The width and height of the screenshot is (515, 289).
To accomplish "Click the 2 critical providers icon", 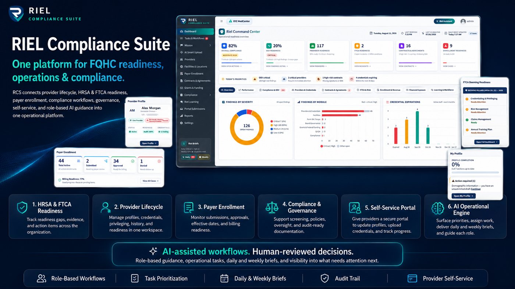I will pyautogui.click(x=284, y=79).
